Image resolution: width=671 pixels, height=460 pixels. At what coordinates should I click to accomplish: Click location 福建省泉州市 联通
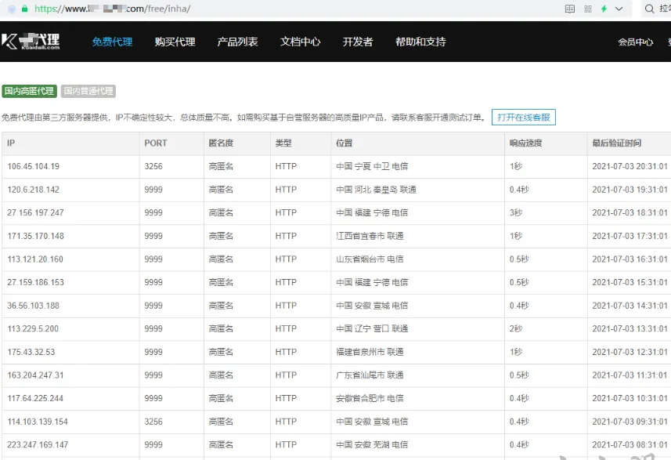pos(370,352)
